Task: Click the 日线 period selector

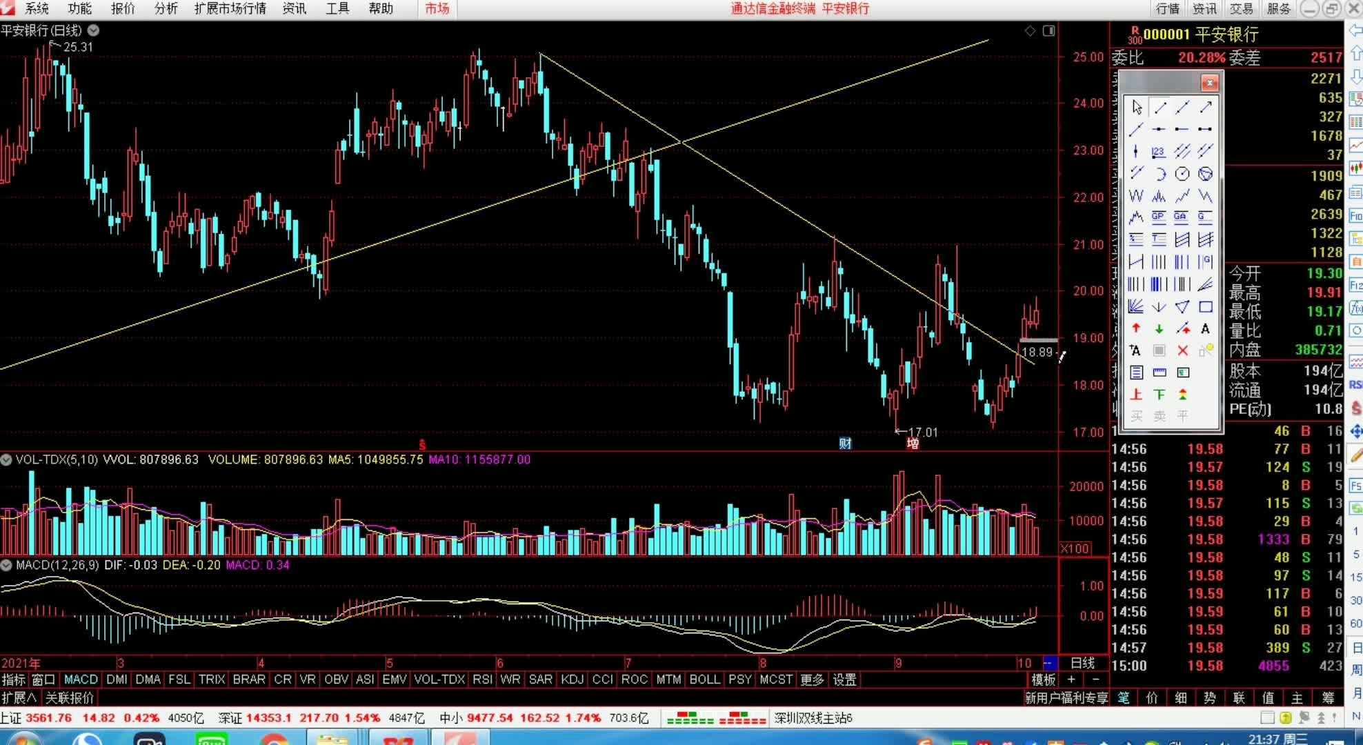Action: click(1082, 663)
